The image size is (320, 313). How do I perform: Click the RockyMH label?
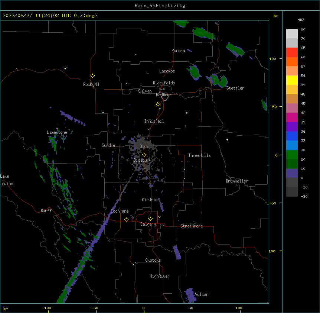coord(91,84)
